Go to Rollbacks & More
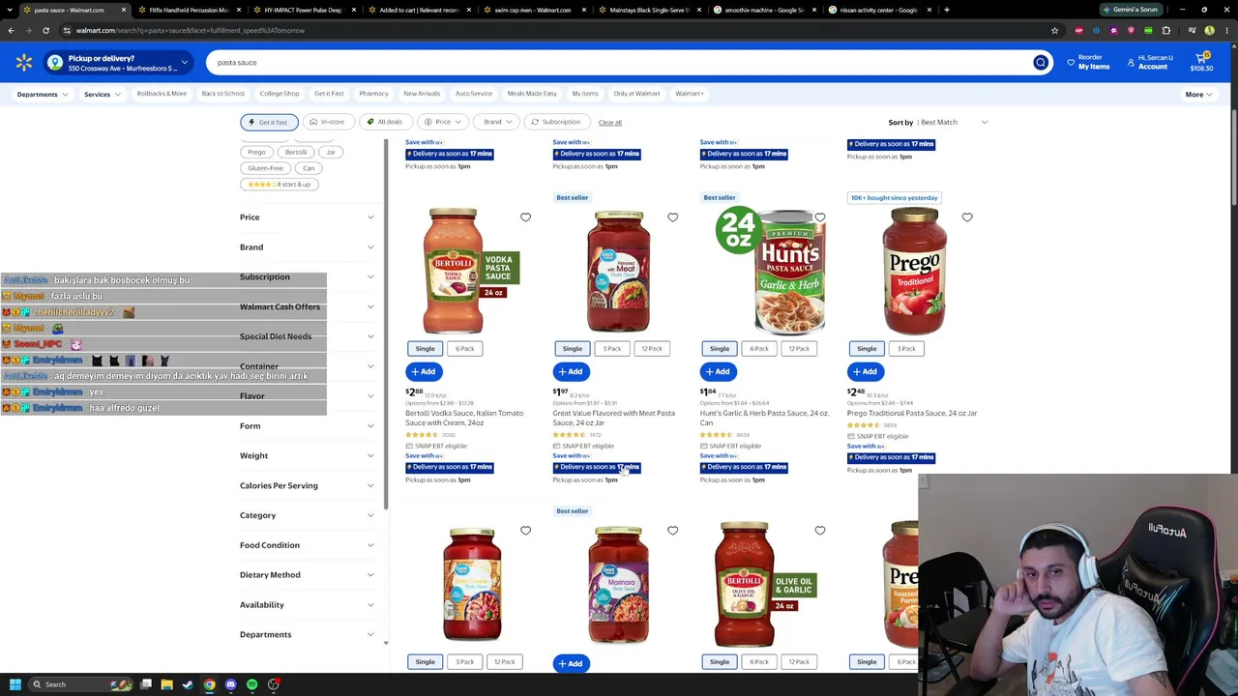1238x696 pixels. tap(162, 94)
